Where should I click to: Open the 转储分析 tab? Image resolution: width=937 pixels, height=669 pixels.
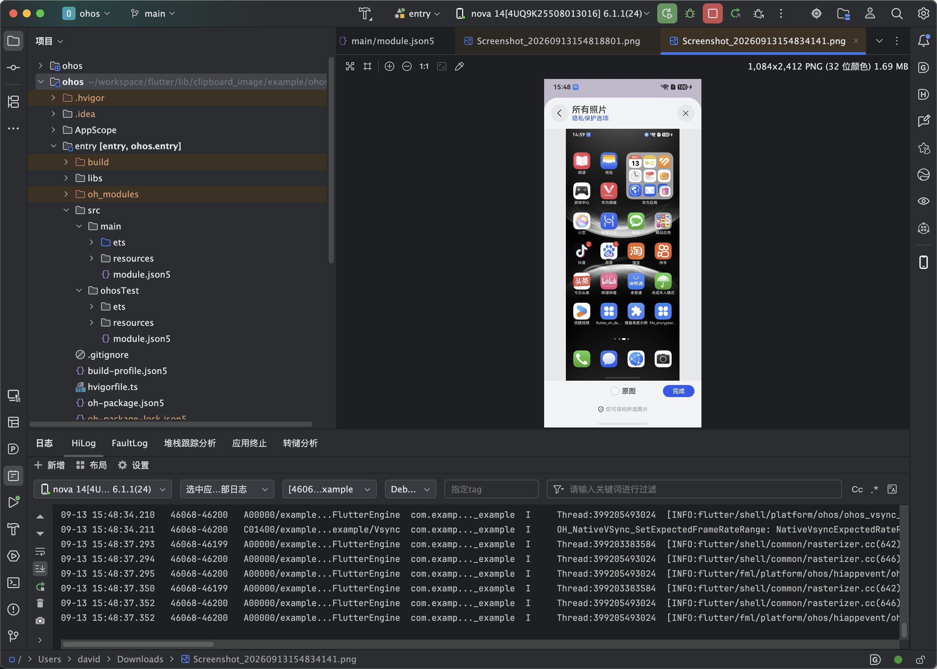301,443
